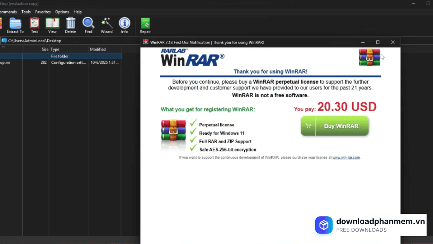Click the Delete trash can icon
This screenshot has width=433, height=244.
[x=70, y=25]
